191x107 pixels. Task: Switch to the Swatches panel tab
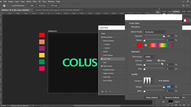pyautogui.click(x=176, y=12)
